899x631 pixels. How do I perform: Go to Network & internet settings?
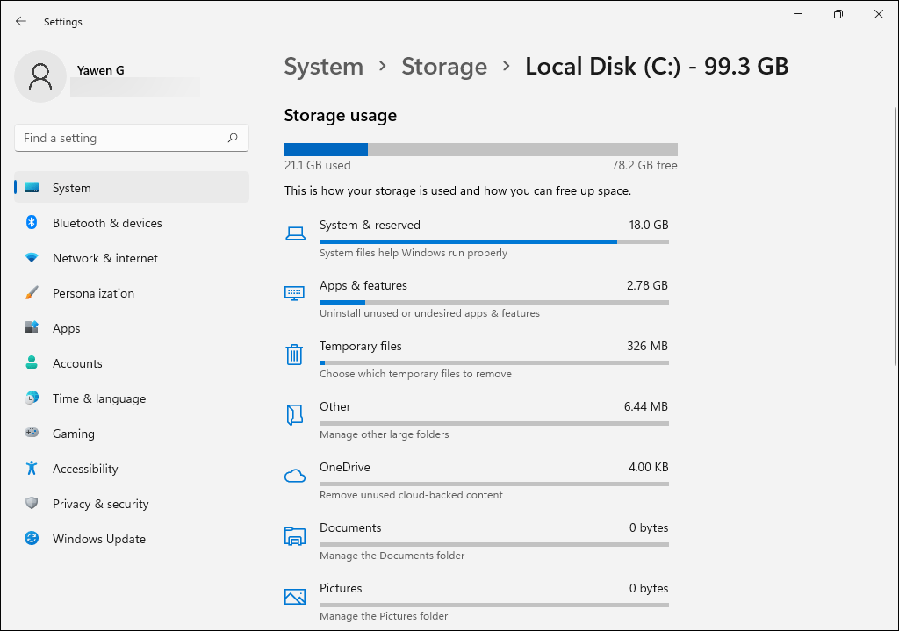pyautogui.click(x=132, y=258)
